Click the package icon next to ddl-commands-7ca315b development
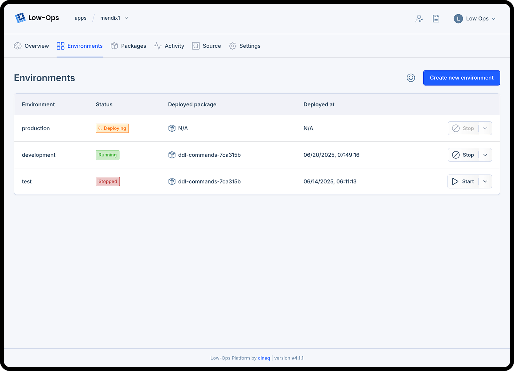This screenshot has height=371, width=514. (x=172, y=154)
